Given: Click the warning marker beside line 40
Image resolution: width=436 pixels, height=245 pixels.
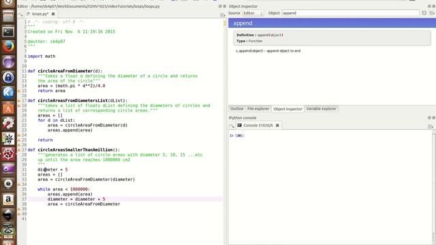Looking at the screenshot, I should (19, 214).
